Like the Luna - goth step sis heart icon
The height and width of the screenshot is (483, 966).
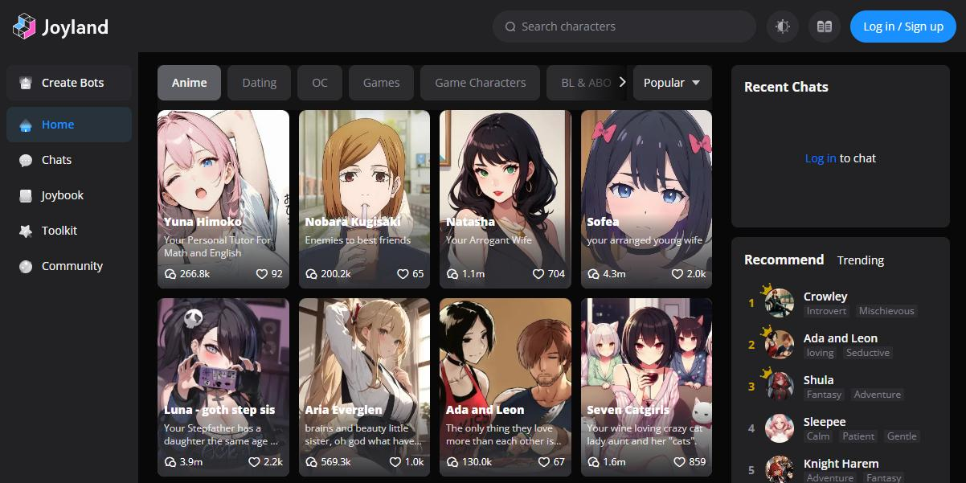[x=254, y=462]
